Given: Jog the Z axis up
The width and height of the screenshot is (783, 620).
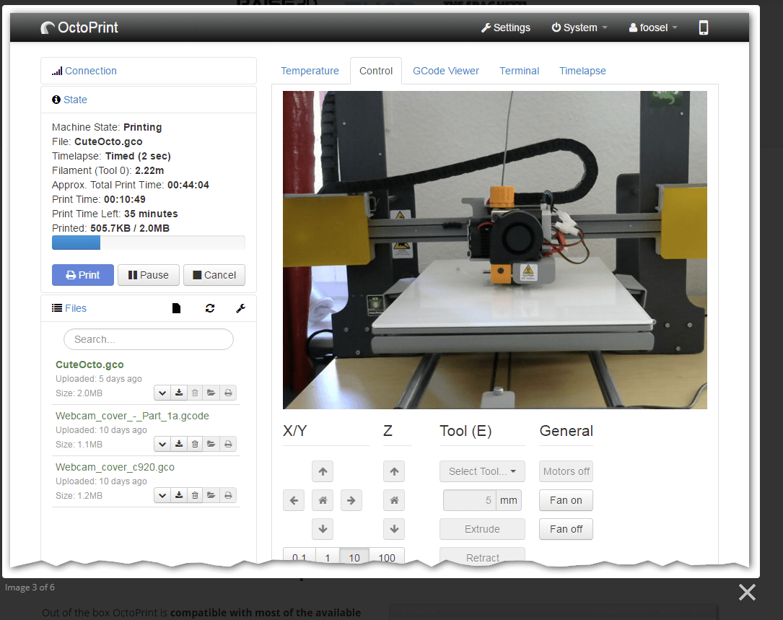Looking at the screenshot, I should pos(394,472).
